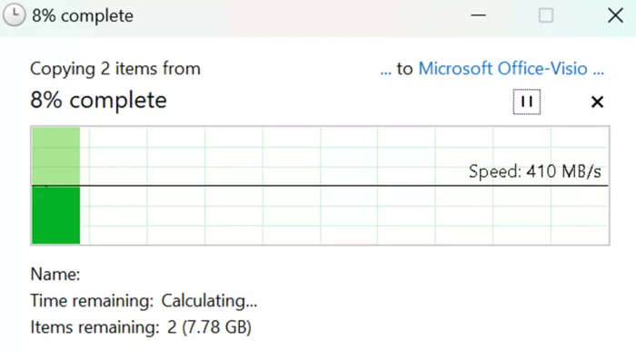Image resolution: width=636 pixels, height=350 pixels.
Task: Click the title bar text "8% complete"
Action: pos(83,16)
